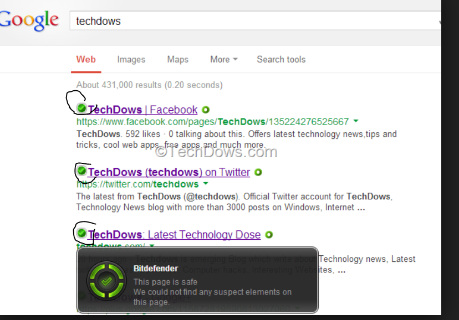
Task: Click 'About 431,000 results' text
Action: (x=118, y=85)
